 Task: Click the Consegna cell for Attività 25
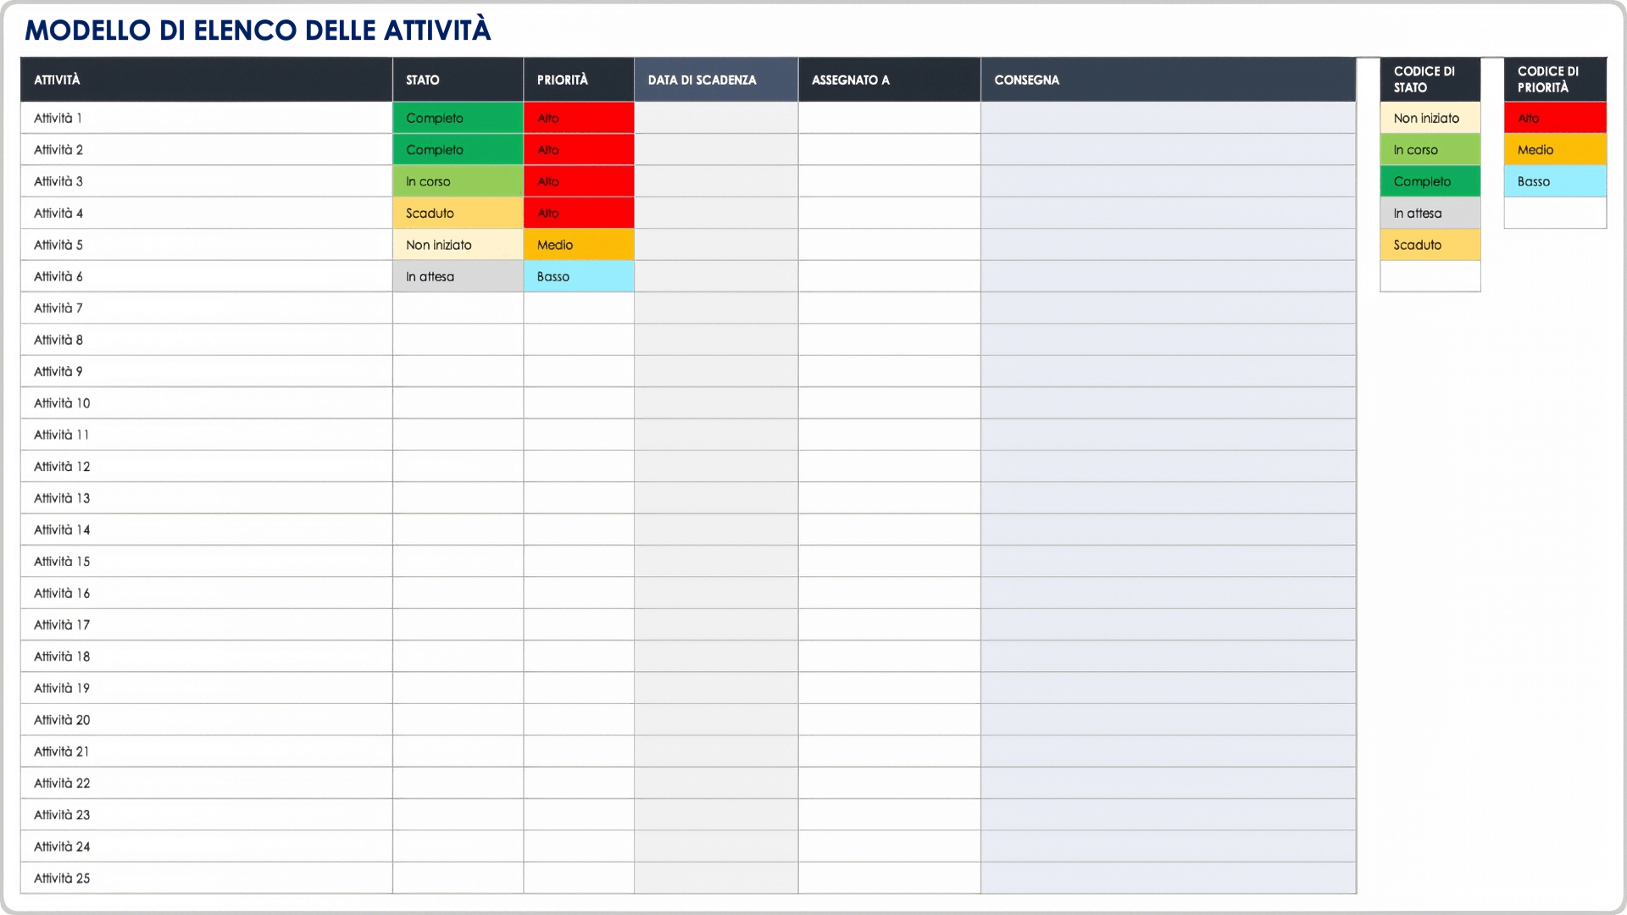[x=1168, y=879]
